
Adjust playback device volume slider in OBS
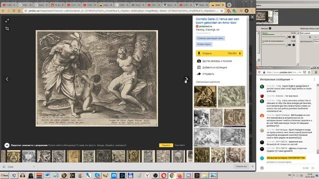(x=274, y=45)
